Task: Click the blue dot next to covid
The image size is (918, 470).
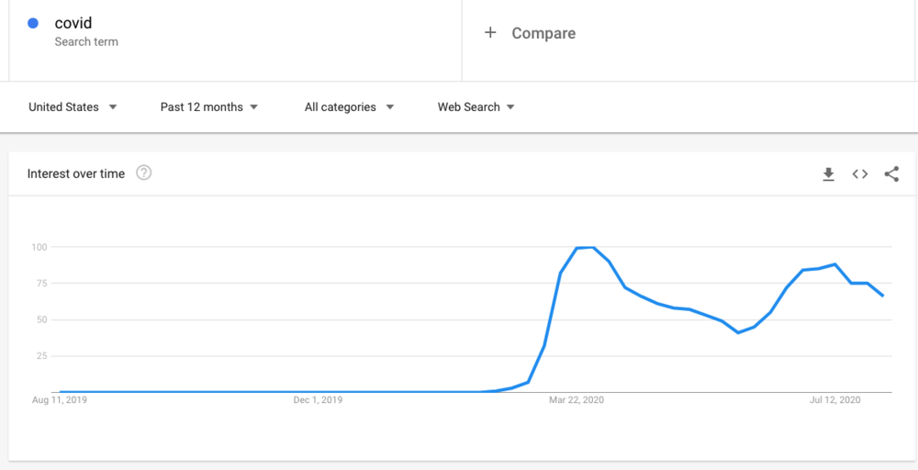Action: point(33,24)
